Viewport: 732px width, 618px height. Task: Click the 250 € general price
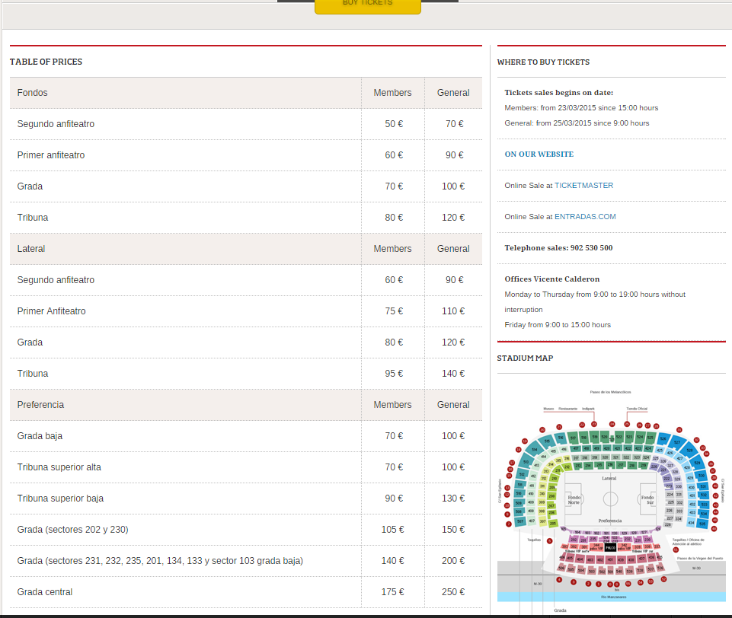click(x=453, y=593)
